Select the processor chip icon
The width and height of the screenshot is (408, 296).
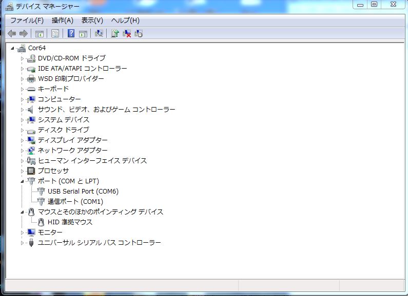31,171
